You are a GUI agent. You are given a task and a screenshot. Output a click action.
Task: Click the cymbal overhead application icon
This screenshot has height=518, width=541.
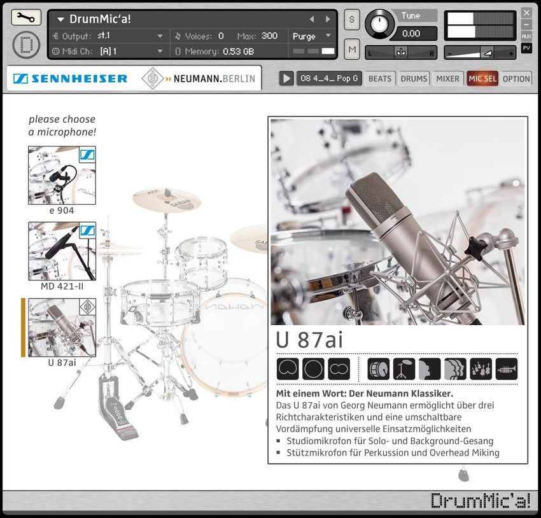(404, 368)
